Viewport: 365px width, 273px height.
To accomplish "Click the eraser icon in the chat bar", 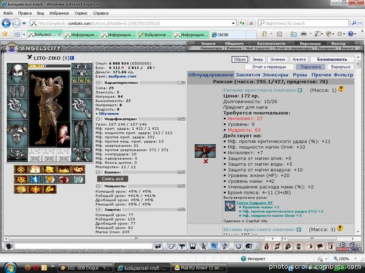I will point(171,246).
